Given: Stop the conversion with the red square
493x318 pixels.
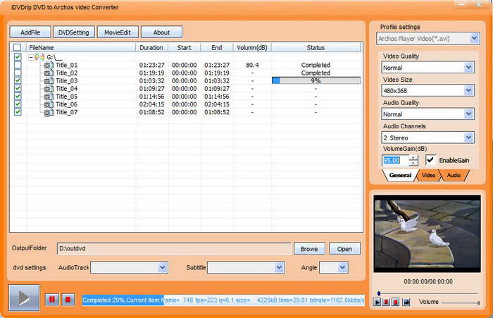Looking at the screenshot, I should 68,300.
